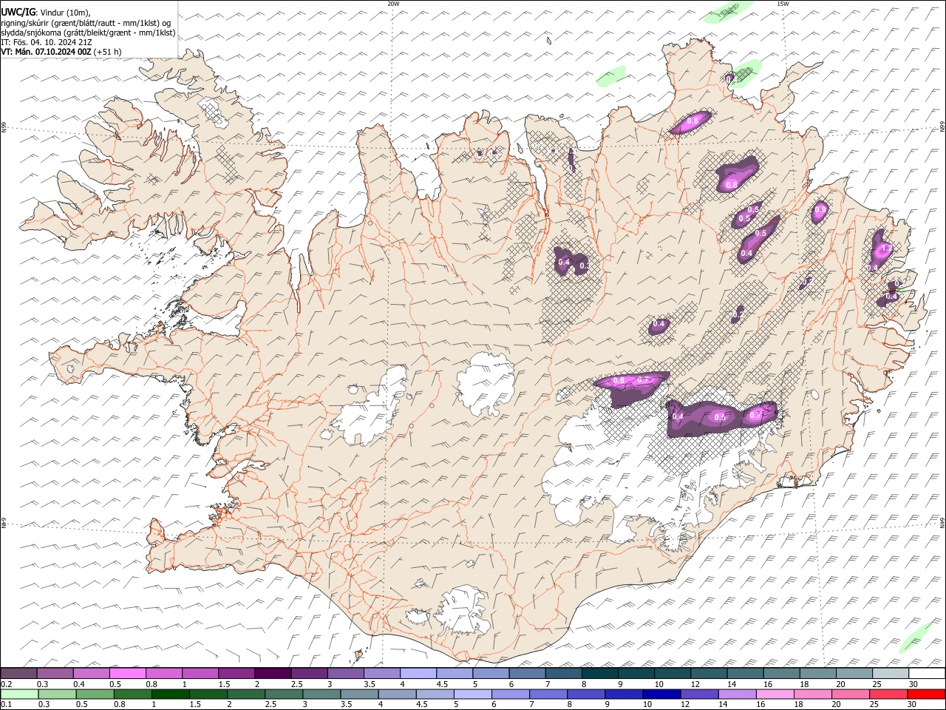Click the 14 lilac swatch in rain legend row
This screenshot has width=946, height=710.
tap(737, 694)
